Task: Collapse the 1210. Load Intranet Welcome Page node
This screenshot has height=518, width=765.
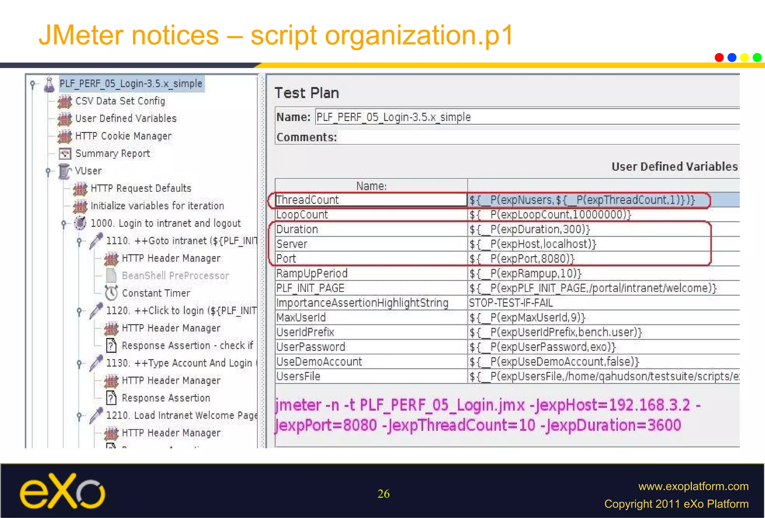Action: pyautogui.click(x=79, y=416)
